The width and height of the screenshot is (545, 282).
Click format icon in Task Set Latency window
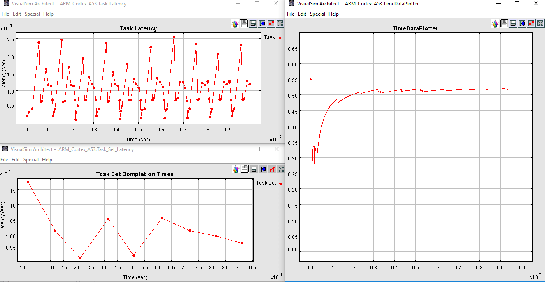point(272,169)
